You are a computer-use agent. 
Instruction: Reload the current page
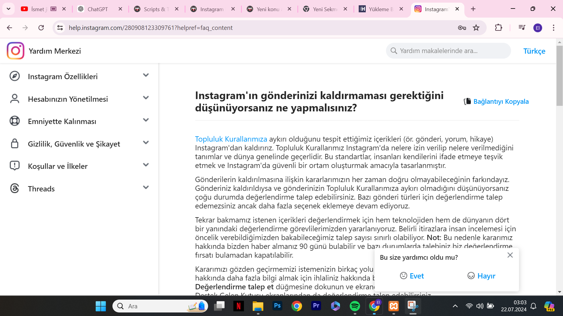(41, 28)
